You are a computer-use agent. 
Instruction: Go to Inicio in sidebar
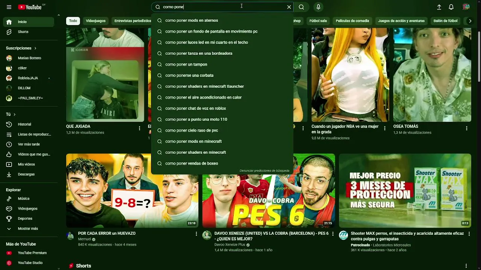tap(29, 22)
